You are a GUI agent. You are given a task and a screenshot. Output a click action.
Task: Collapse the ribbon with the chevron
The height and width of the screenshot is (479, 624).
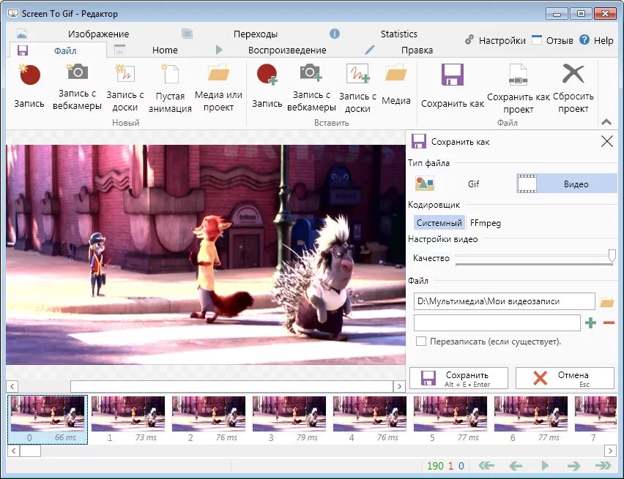(606, 122)
